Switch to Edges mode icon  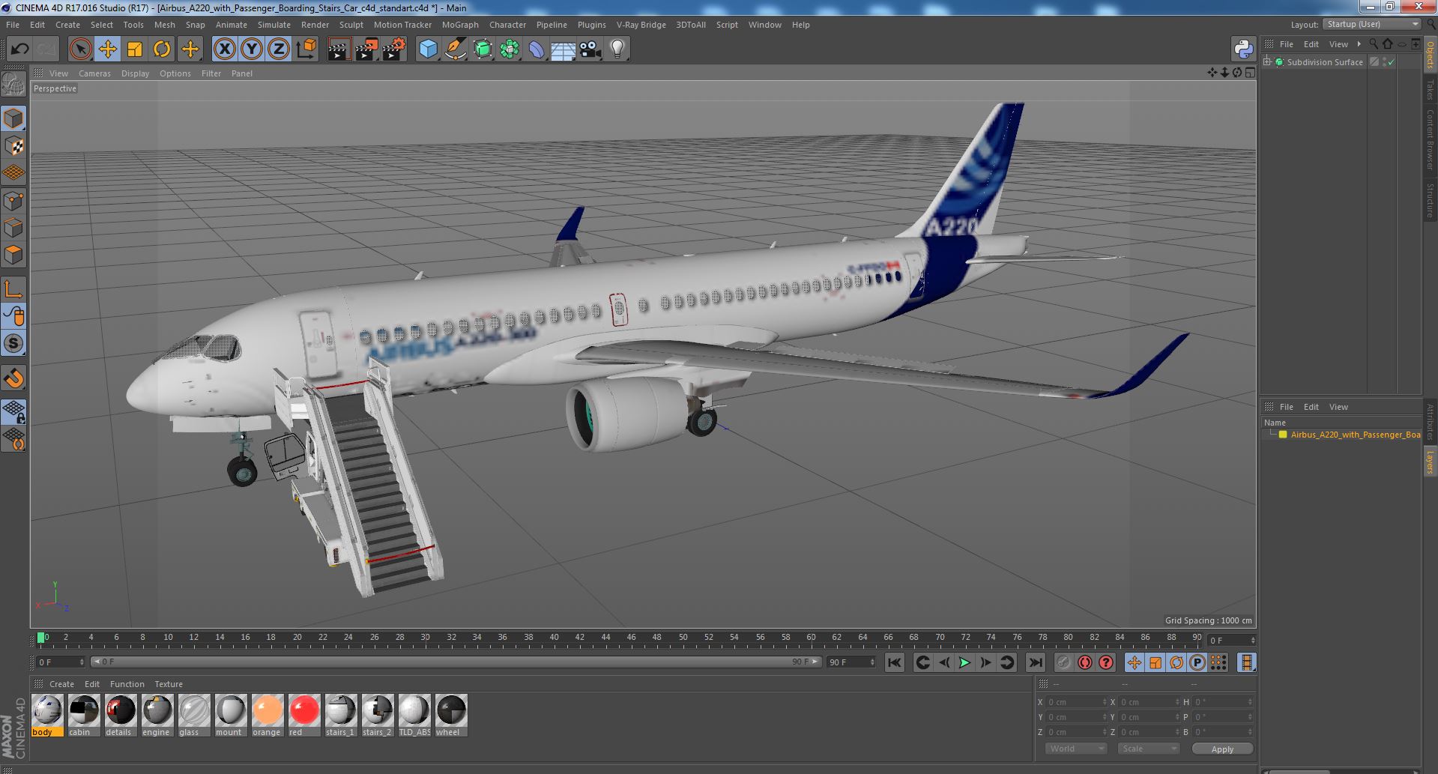[x=13, y=228]
